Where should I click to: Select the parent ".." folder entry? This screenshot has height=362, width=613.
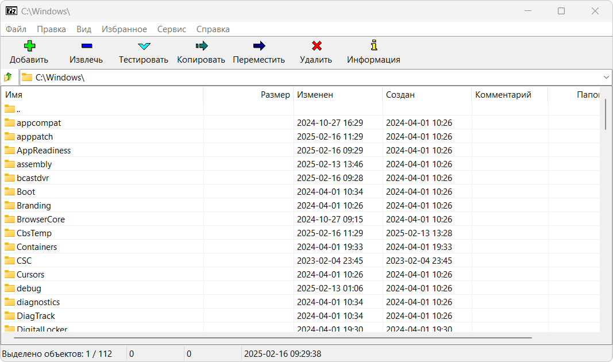click(x=18, y=109)
